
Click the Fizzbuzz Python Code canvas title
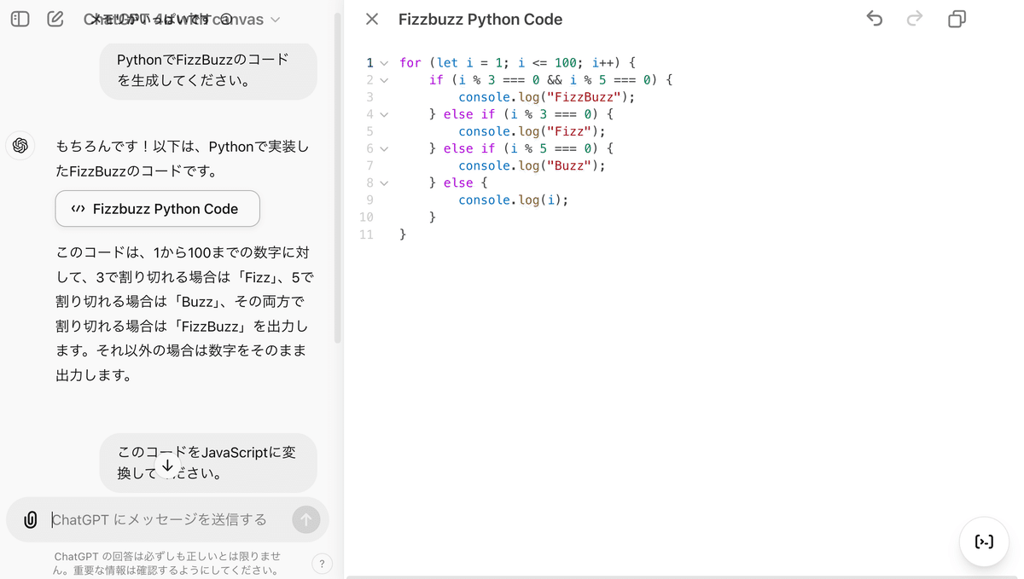click(x=480, y=19)
